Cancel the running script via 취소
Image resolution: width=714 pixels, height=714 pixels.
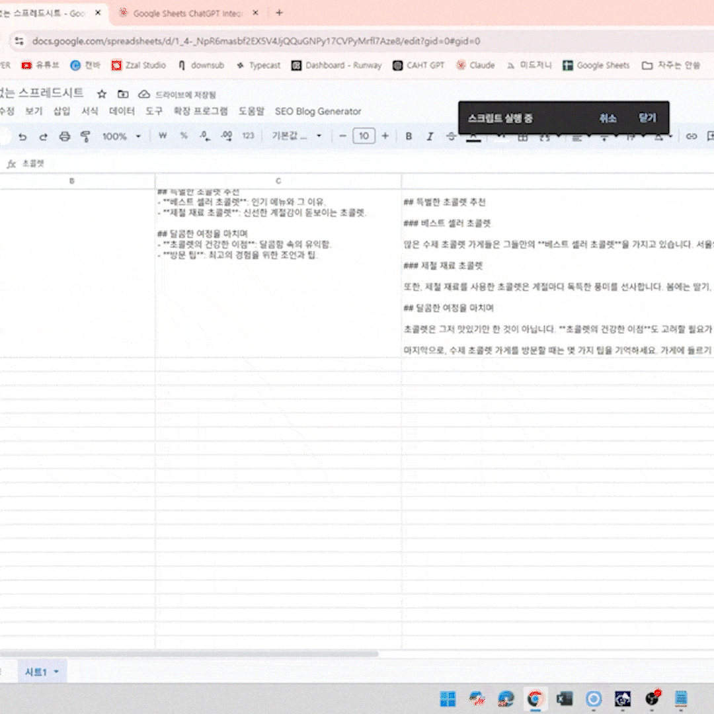(x=608, y=118)
